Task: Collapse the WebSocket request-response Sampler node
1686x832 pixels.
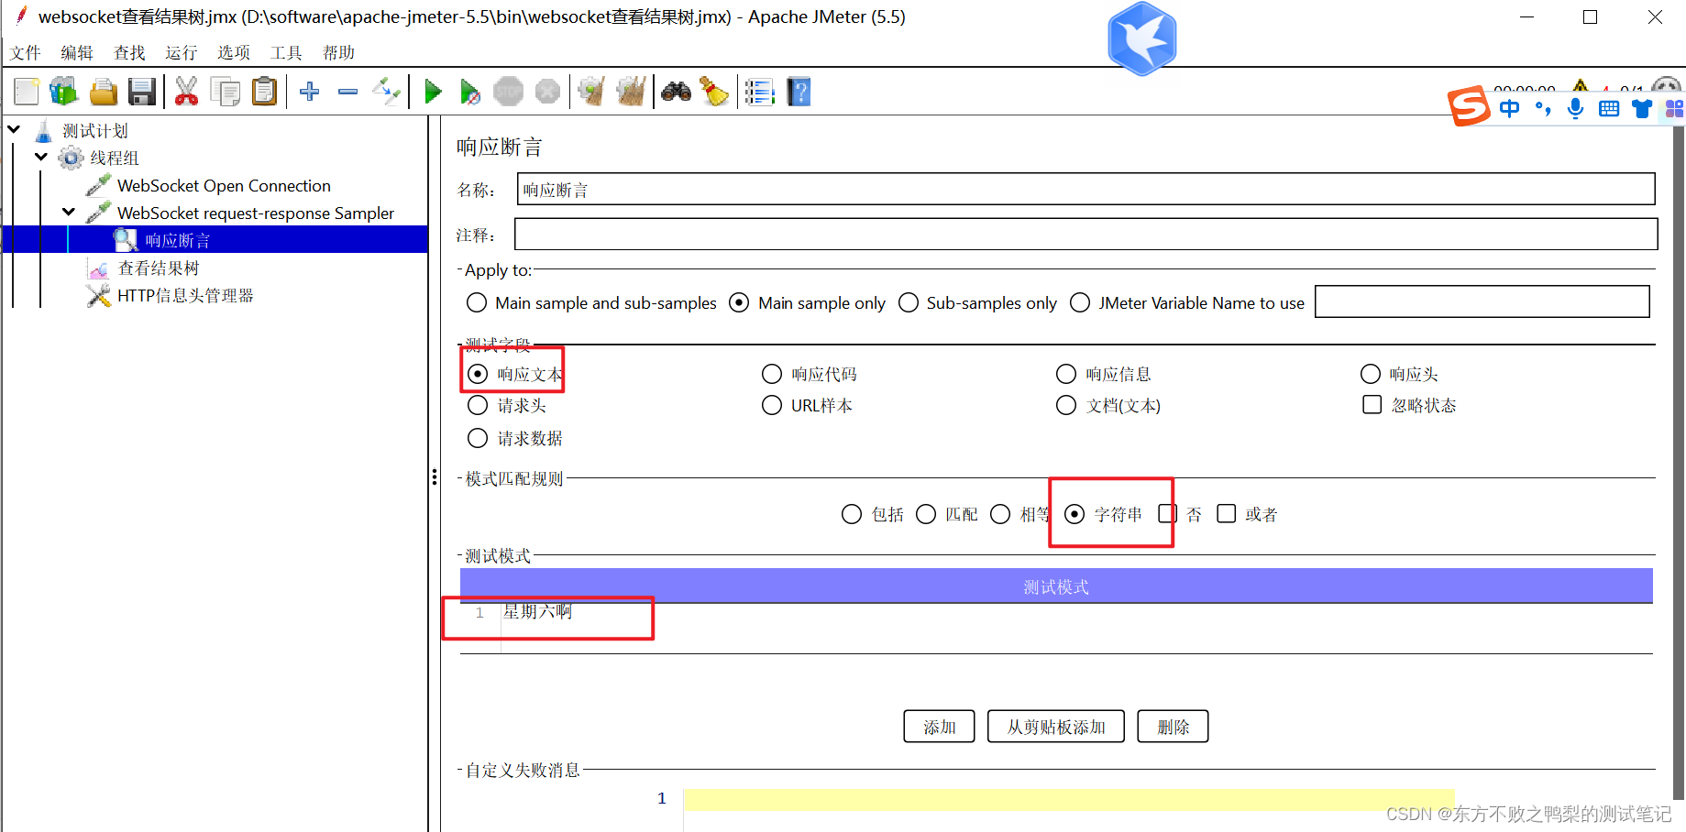Action: point(69,213)
